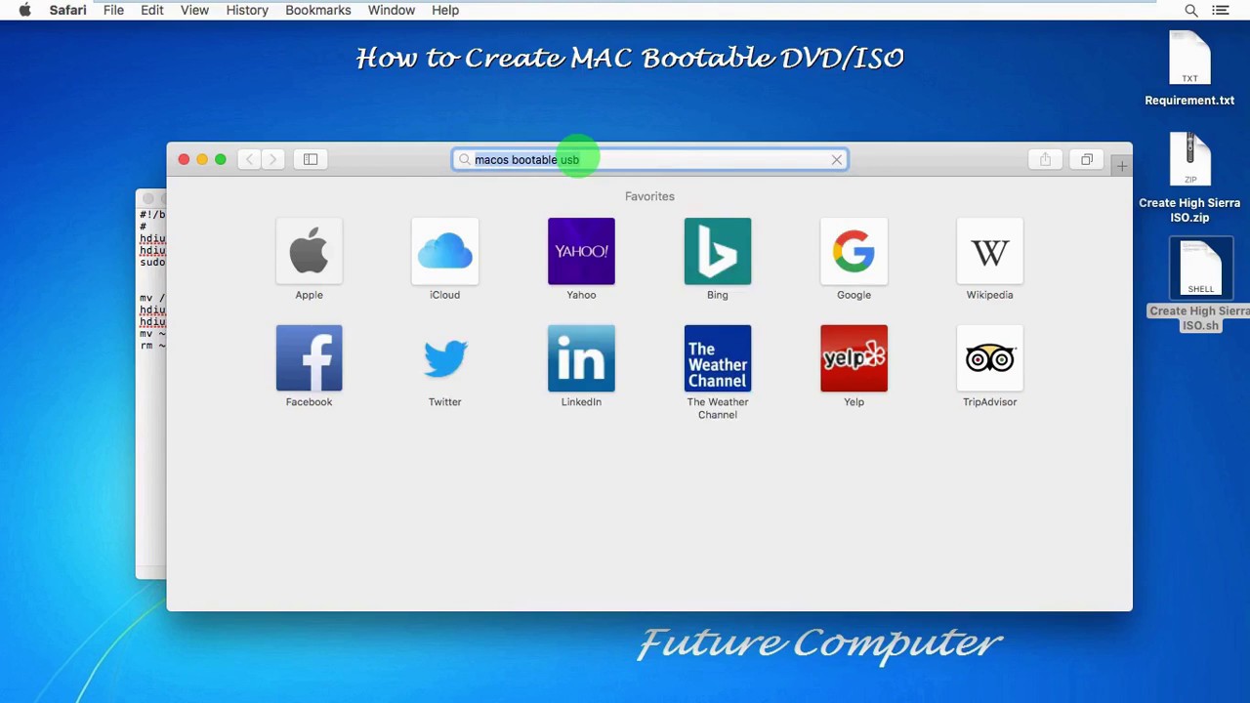Open the Window menu
The image size is (1250, 703).
coord(392,10)
